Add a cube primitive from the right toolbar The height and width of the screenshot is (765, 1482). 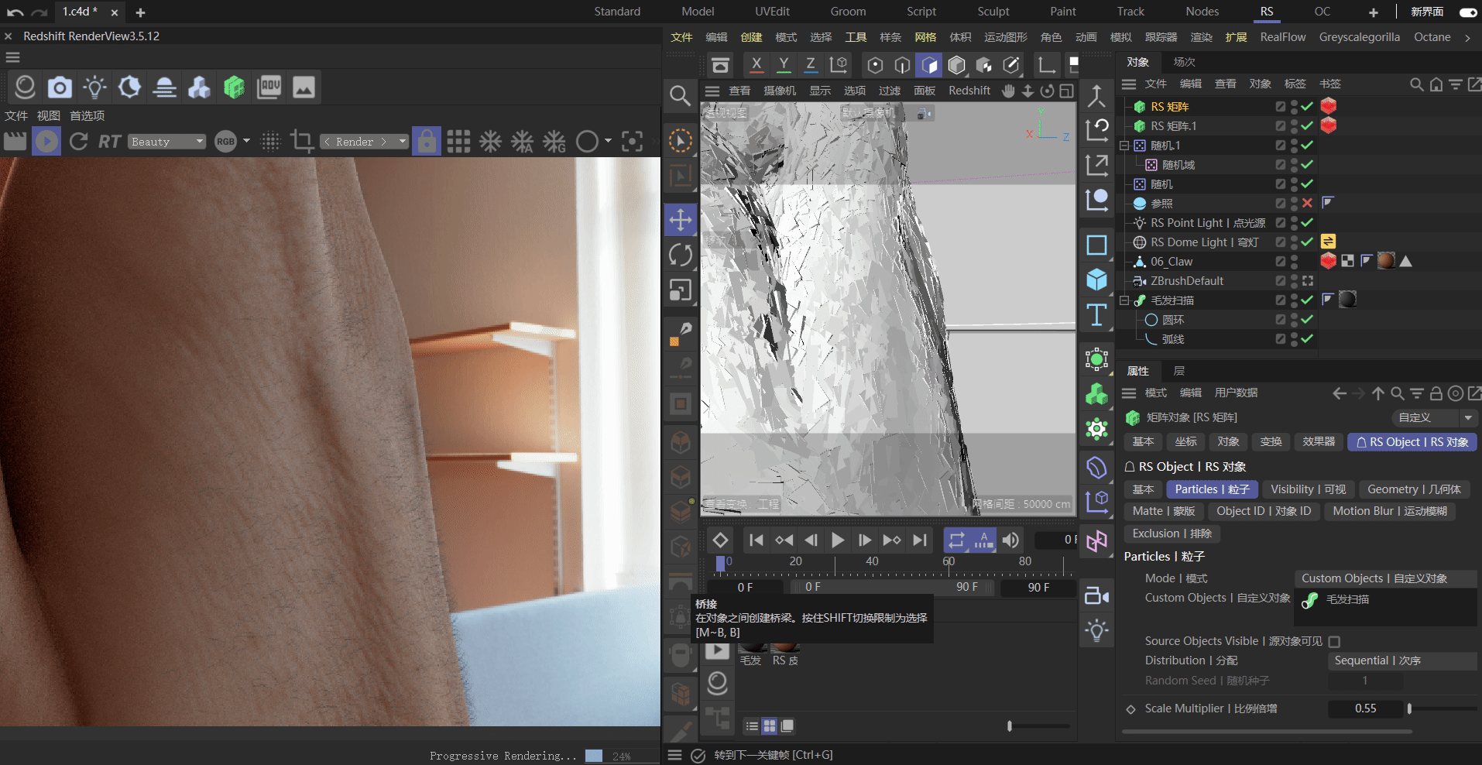[1096, 280]
